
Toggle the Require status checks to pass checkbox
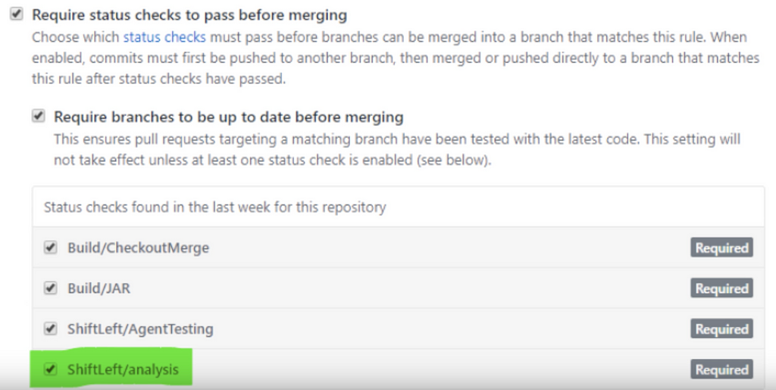click(x=17, y=14)
